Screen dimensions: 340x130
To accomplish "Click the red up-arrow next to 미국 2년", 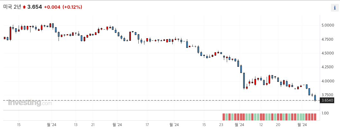I will (x=24, y=7).
